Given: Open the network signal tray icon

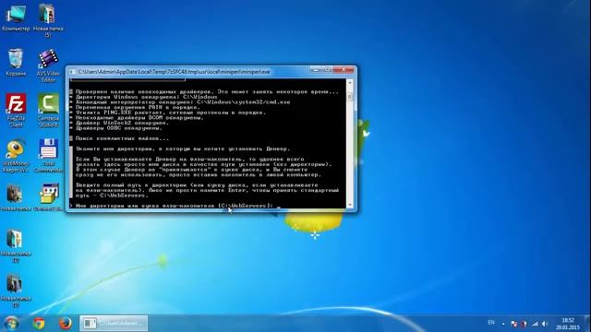Looking at the screenshot, I should pyautogui.click(x=536, y=324).
